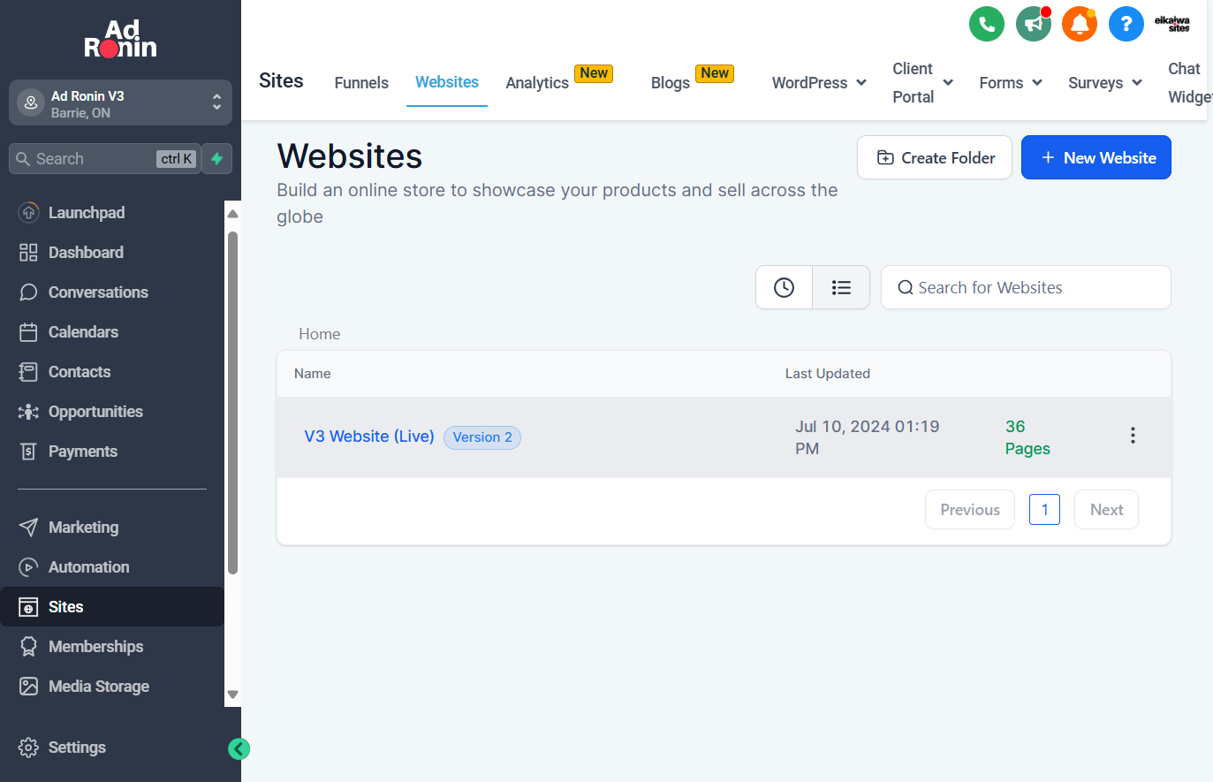Open the Chat Widget tab
The width and height of the screenshot is (1213, 782).
pyautogui.click(x=1188, y=82)
